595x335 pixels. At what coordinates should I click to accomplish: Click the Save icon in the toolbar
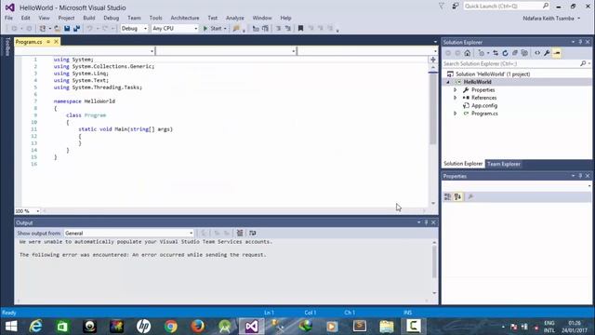click(x=67, y=29)
